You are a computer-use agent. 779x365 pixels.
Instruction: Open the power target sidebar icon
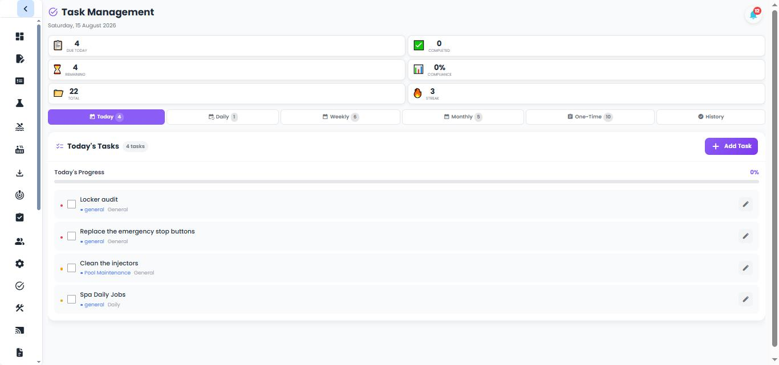pyautogui.click(x=19, y=195)
